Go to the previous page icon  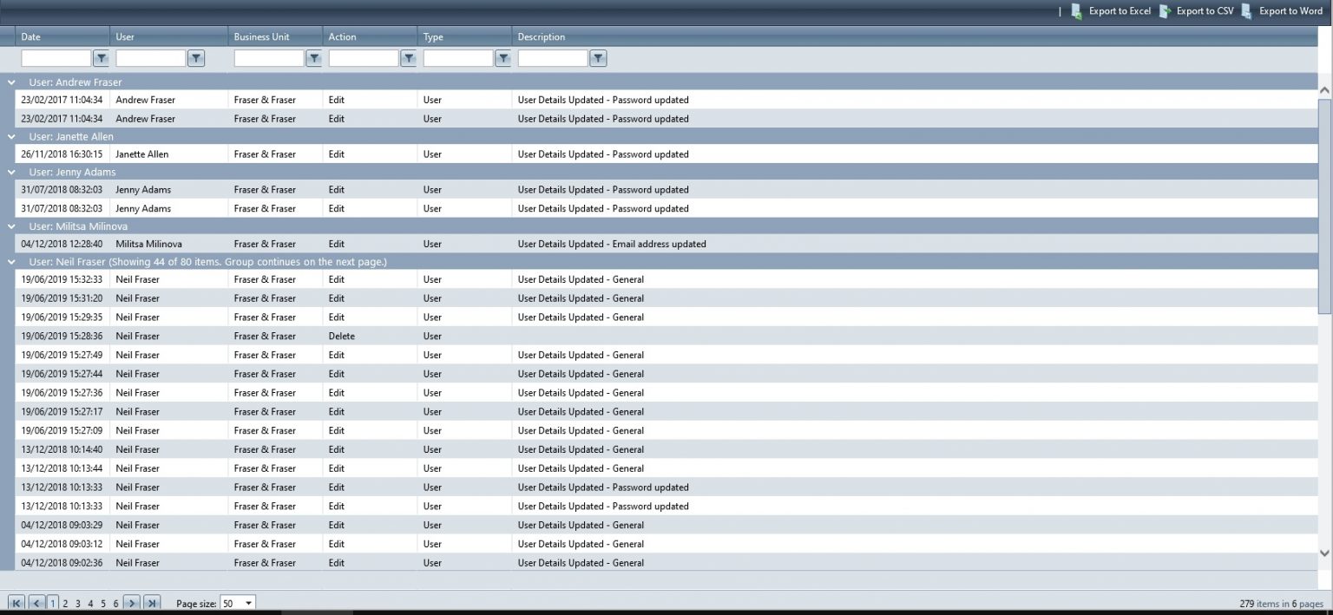coord(36,603)
